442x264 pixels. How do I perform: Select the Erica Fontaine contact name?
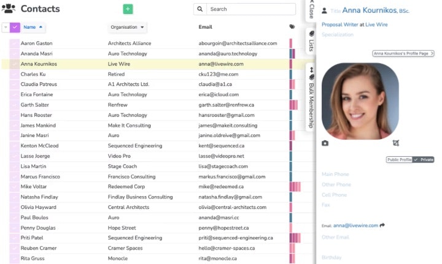[37, 95]
